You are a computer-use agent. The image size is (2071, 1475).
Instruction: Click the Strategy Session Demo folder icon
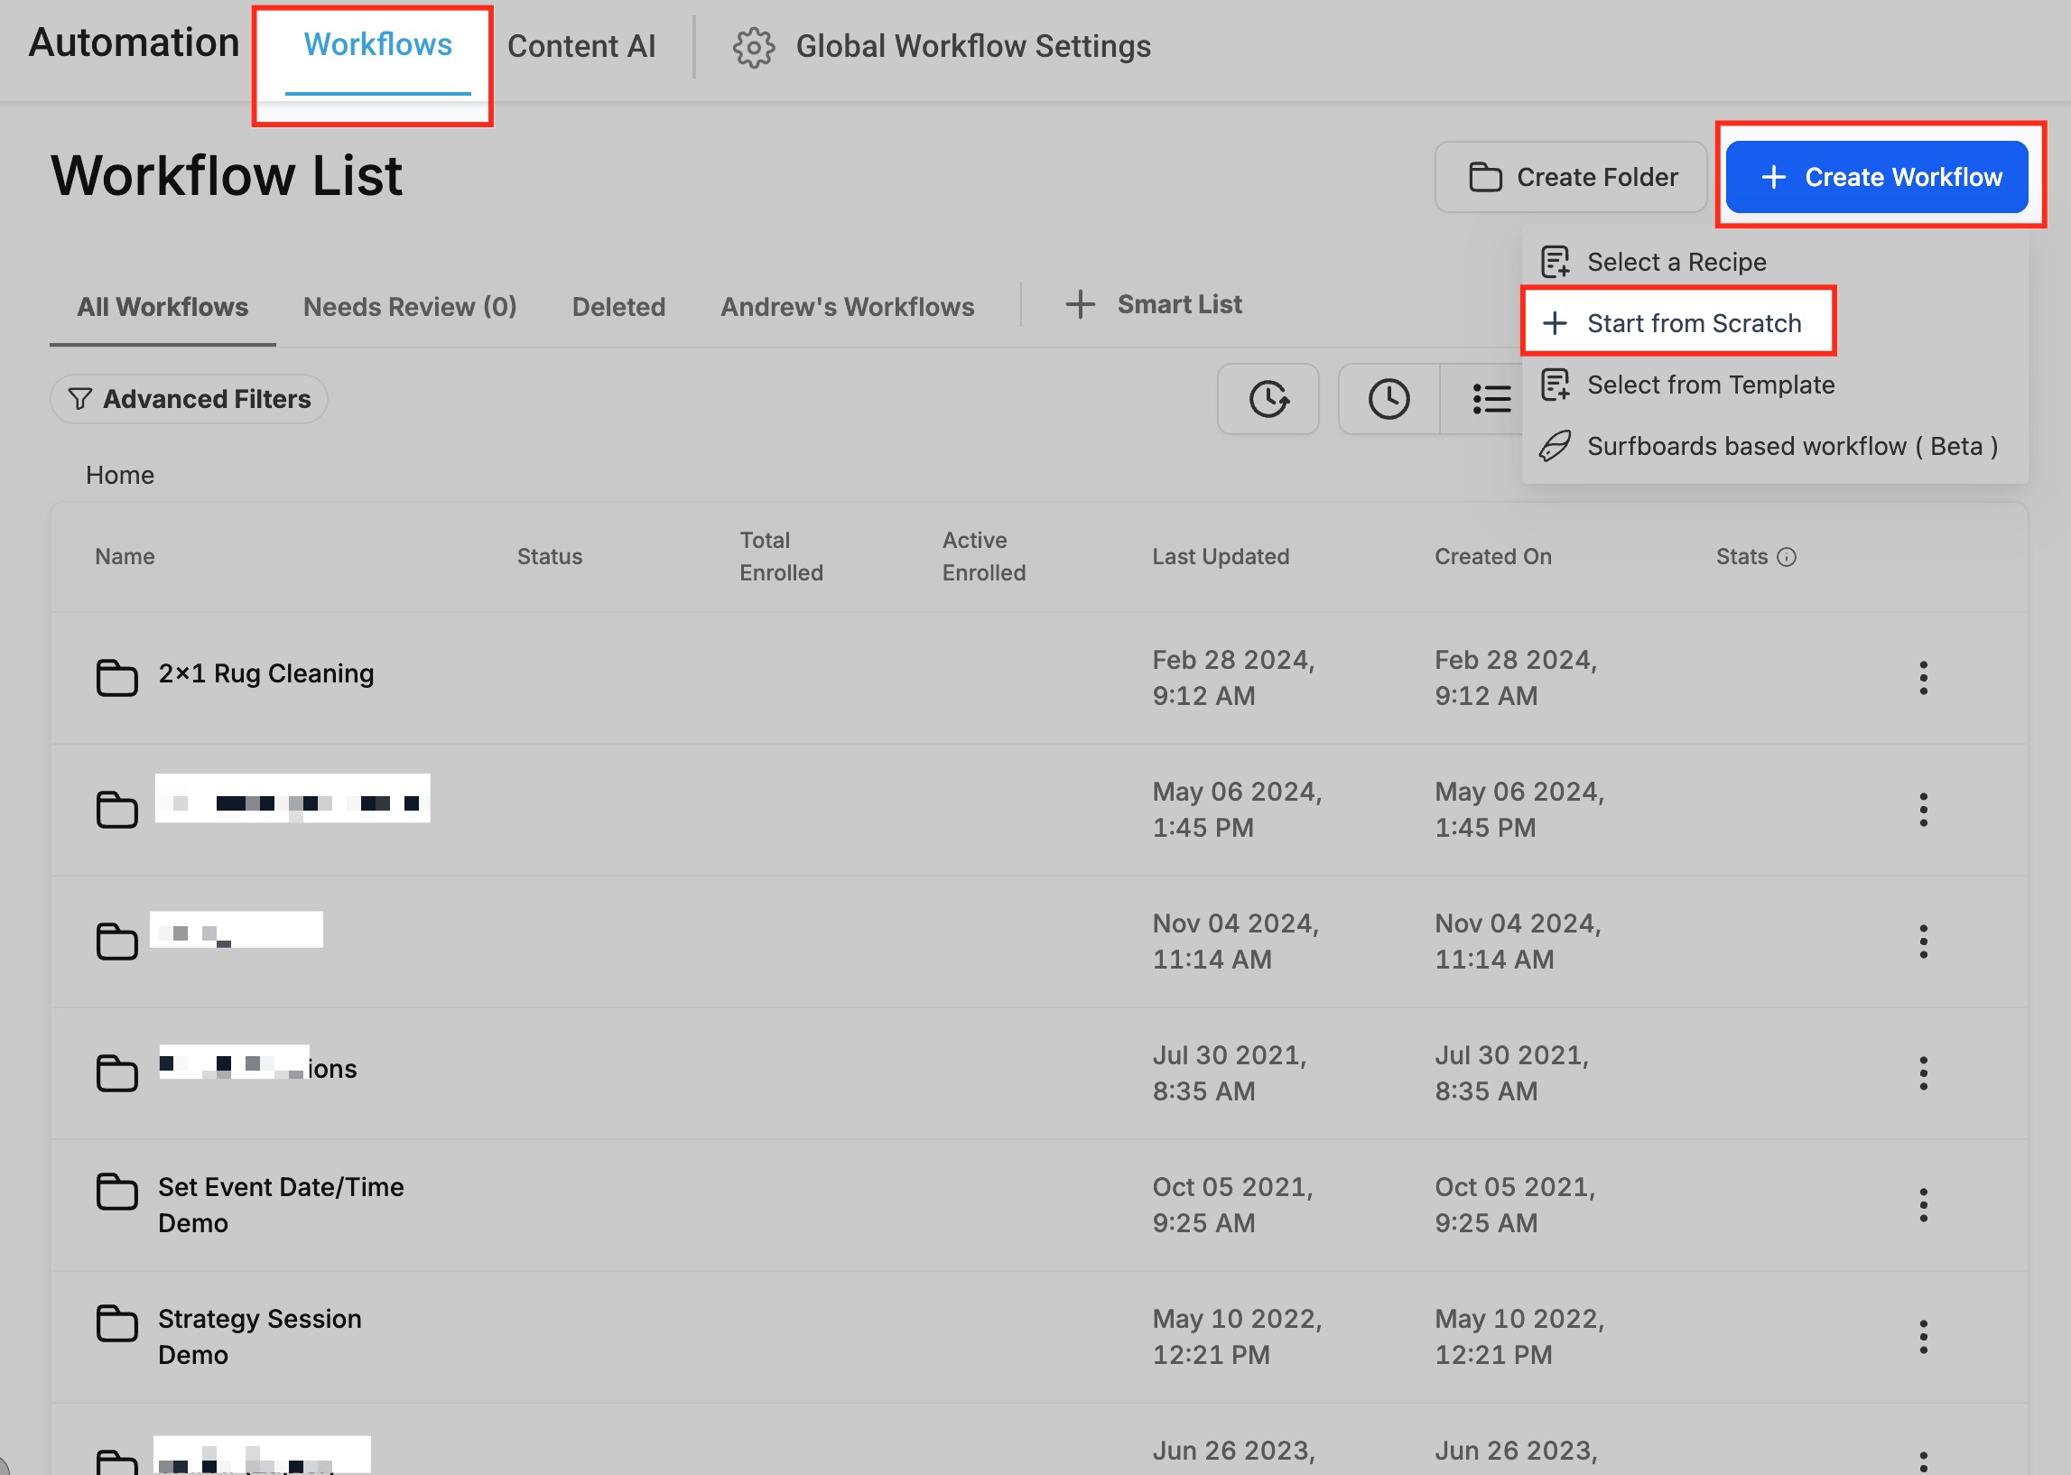click(x=116, y=1322)
